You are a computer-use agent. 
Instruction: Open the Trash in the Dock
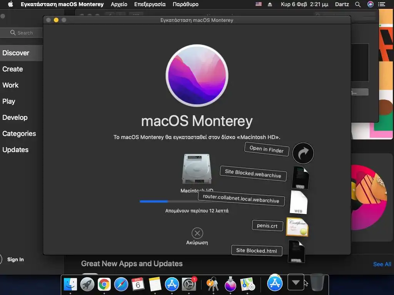[x=317, y=282]
